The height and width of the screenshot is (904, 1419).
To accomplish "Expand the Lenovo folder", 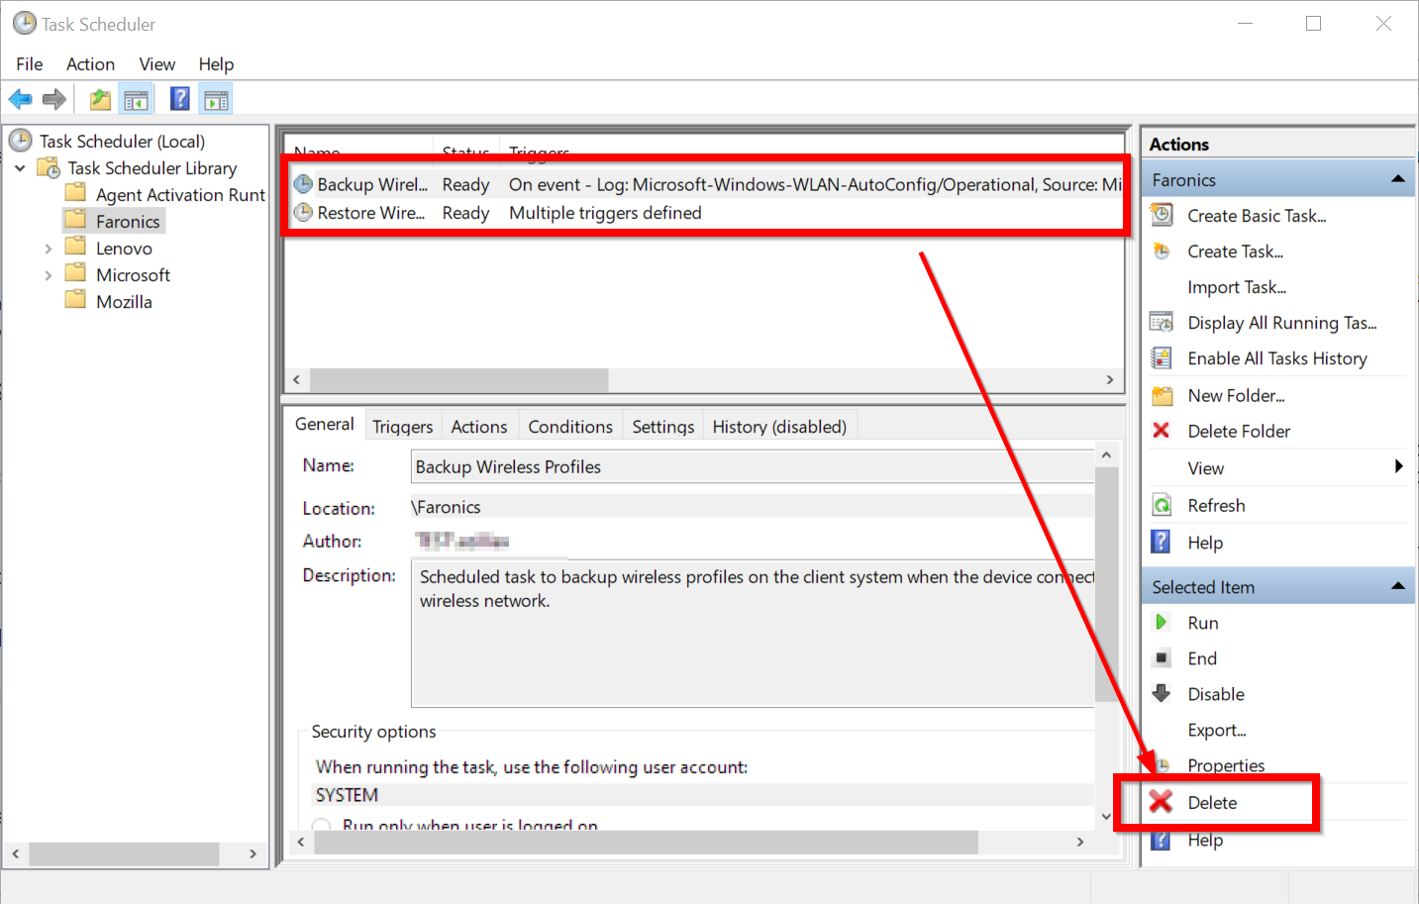I will point(48,249).
